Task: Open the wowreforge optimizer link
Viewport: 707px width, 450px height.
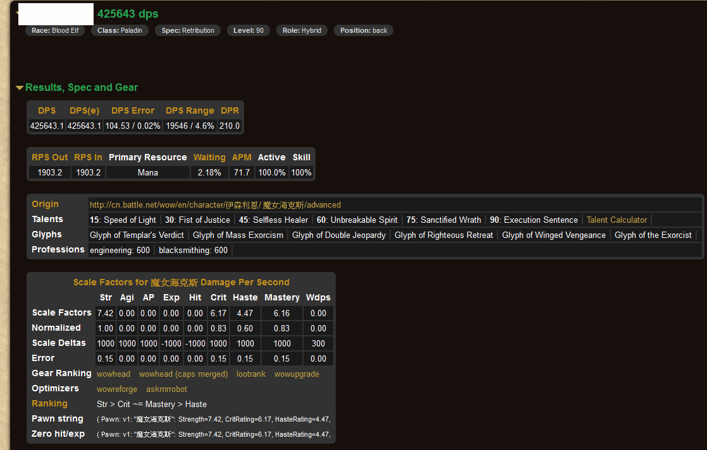Action: coord(117,389)
